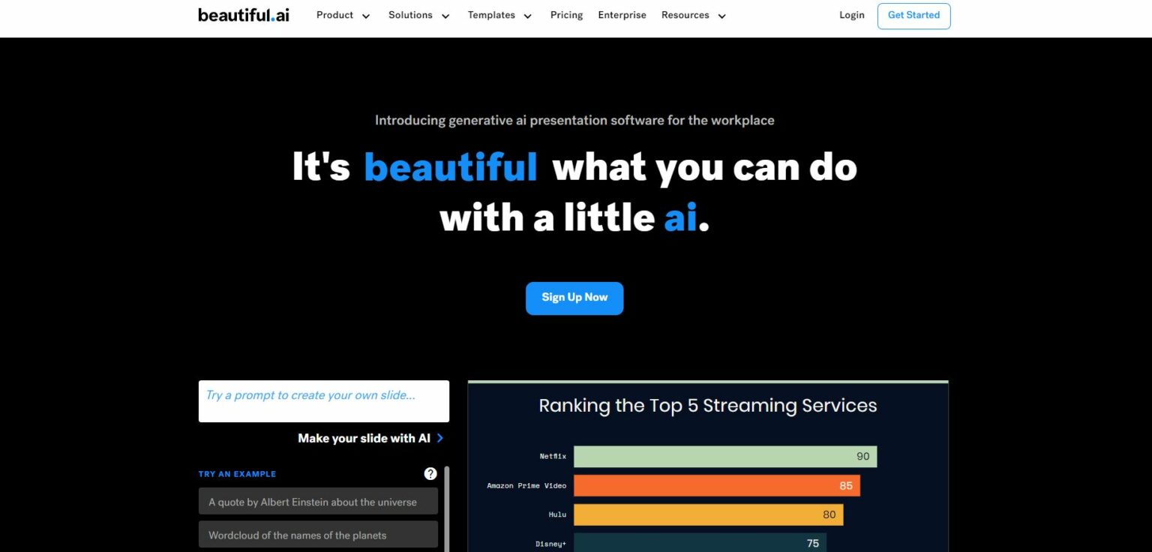Click the slide prompt input field
The height and width of the screenshot is (552, 1152).
[x=323, y=400]
